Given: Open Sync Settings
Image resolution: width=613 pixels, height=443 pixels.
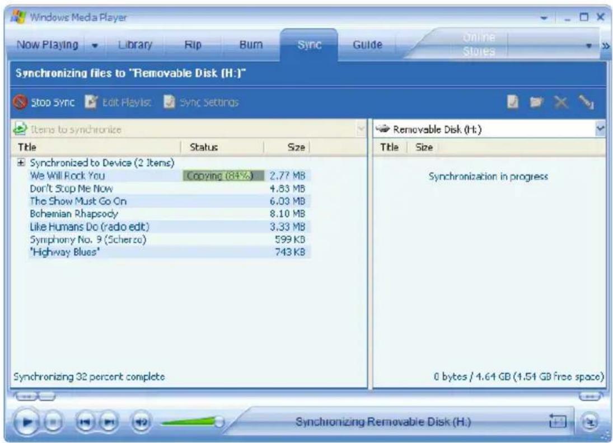Looking at the screenshot, I should tap(201, 102).
